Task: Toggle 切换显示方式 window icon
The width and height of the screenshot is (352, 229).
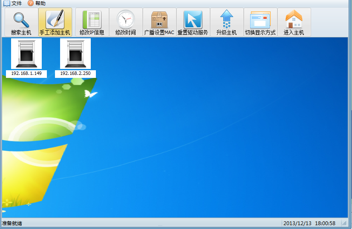Action: click(260, 20)
